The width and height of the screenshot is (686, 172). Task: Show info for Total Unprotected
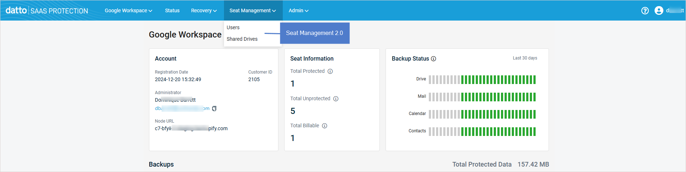336,99
